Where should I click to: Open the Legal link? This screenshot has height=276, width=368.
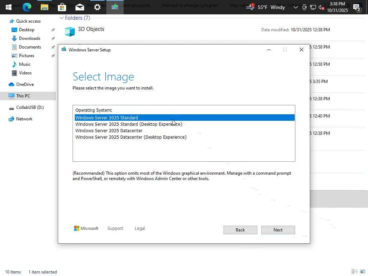140,228
